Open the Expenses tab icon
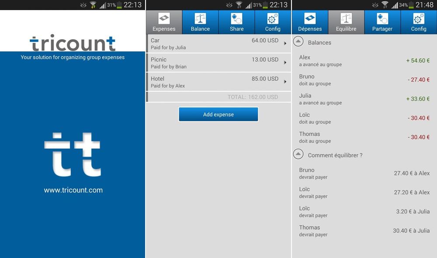 164,19
